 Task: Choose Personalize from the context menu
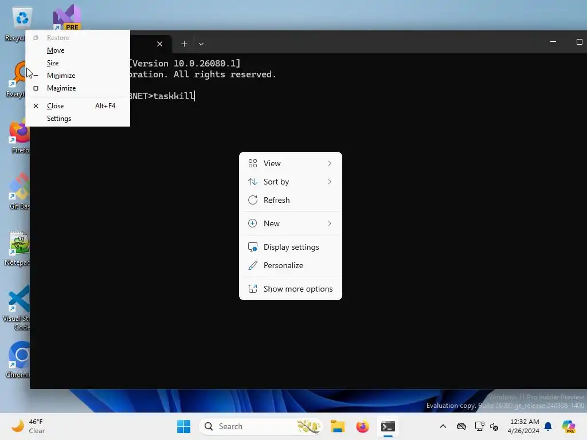pos(290,266)
